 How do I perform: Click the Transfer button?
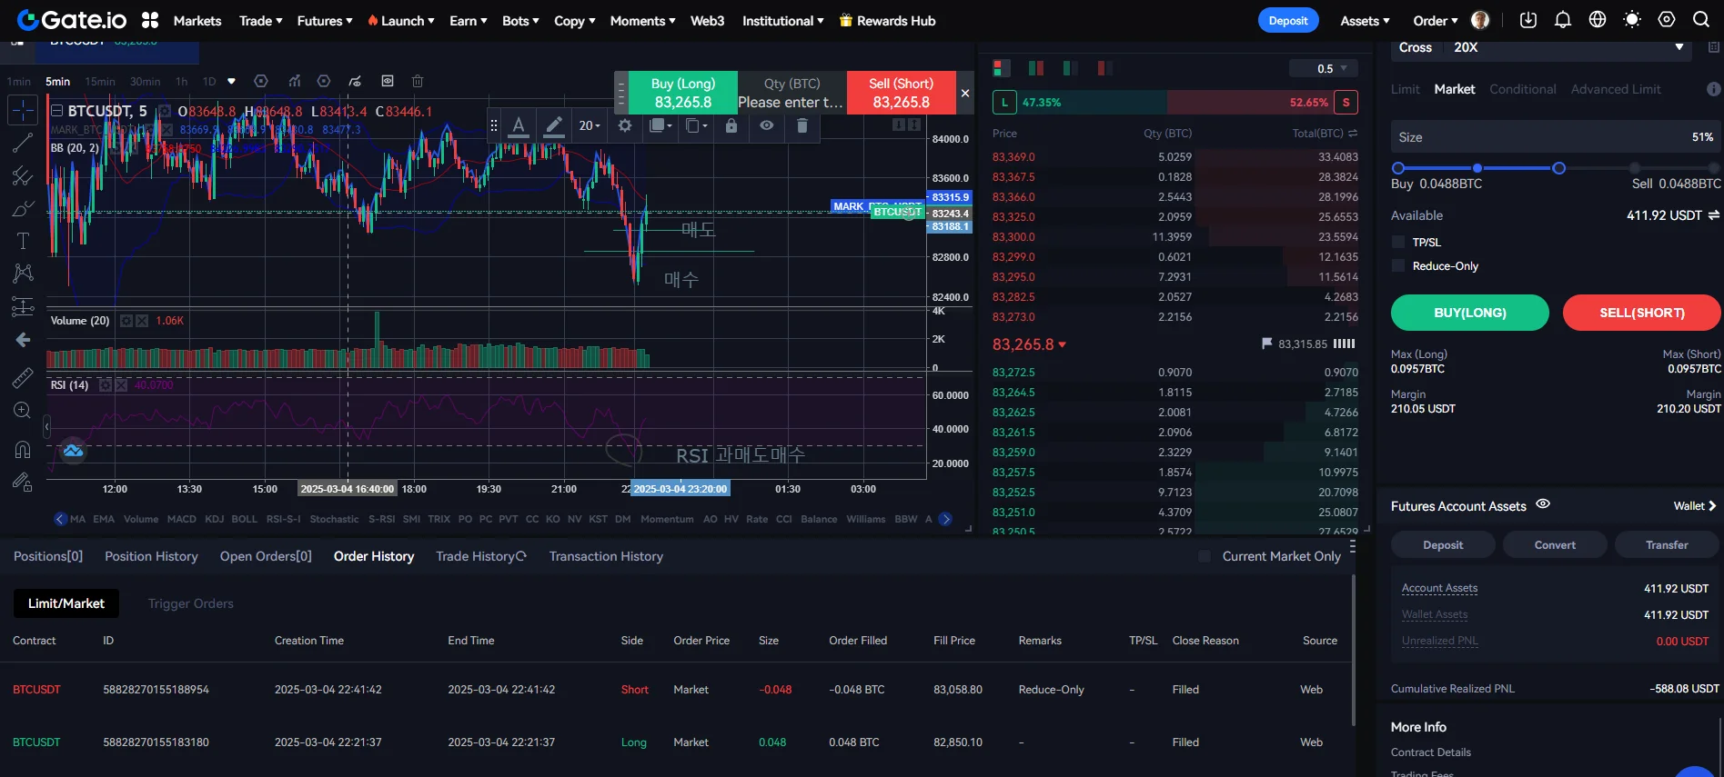pyautogui.click(x=1667, y=545)
